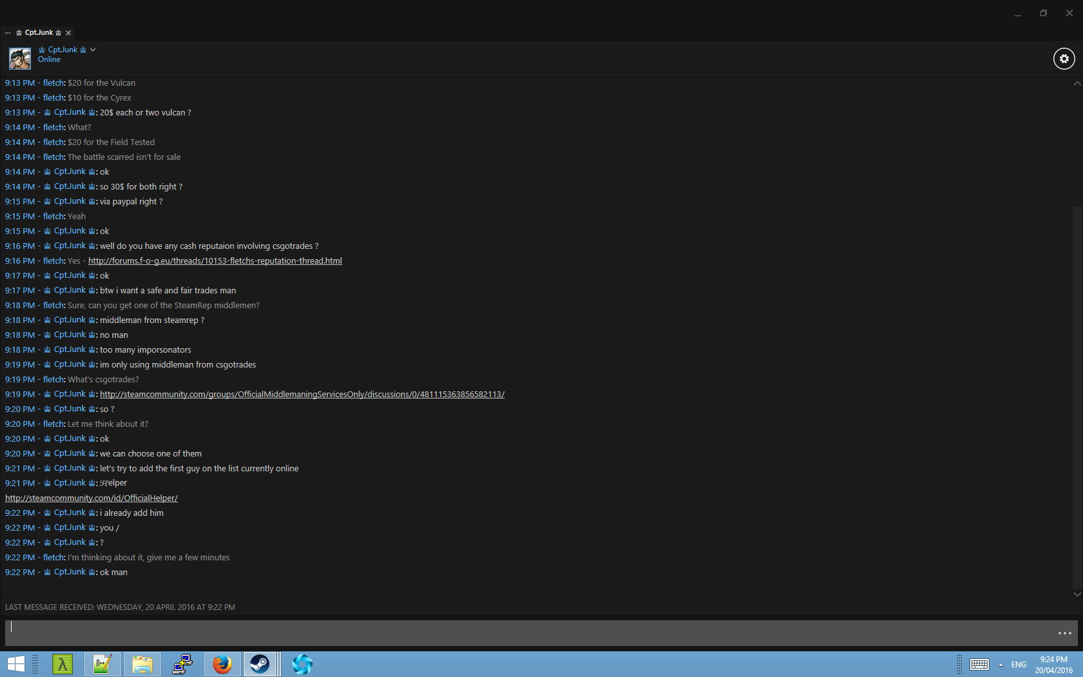The width and height of the screenshot is (1083, 677).
Task: Show hidden system tray icons
Action: click(x=1000, y=665)
